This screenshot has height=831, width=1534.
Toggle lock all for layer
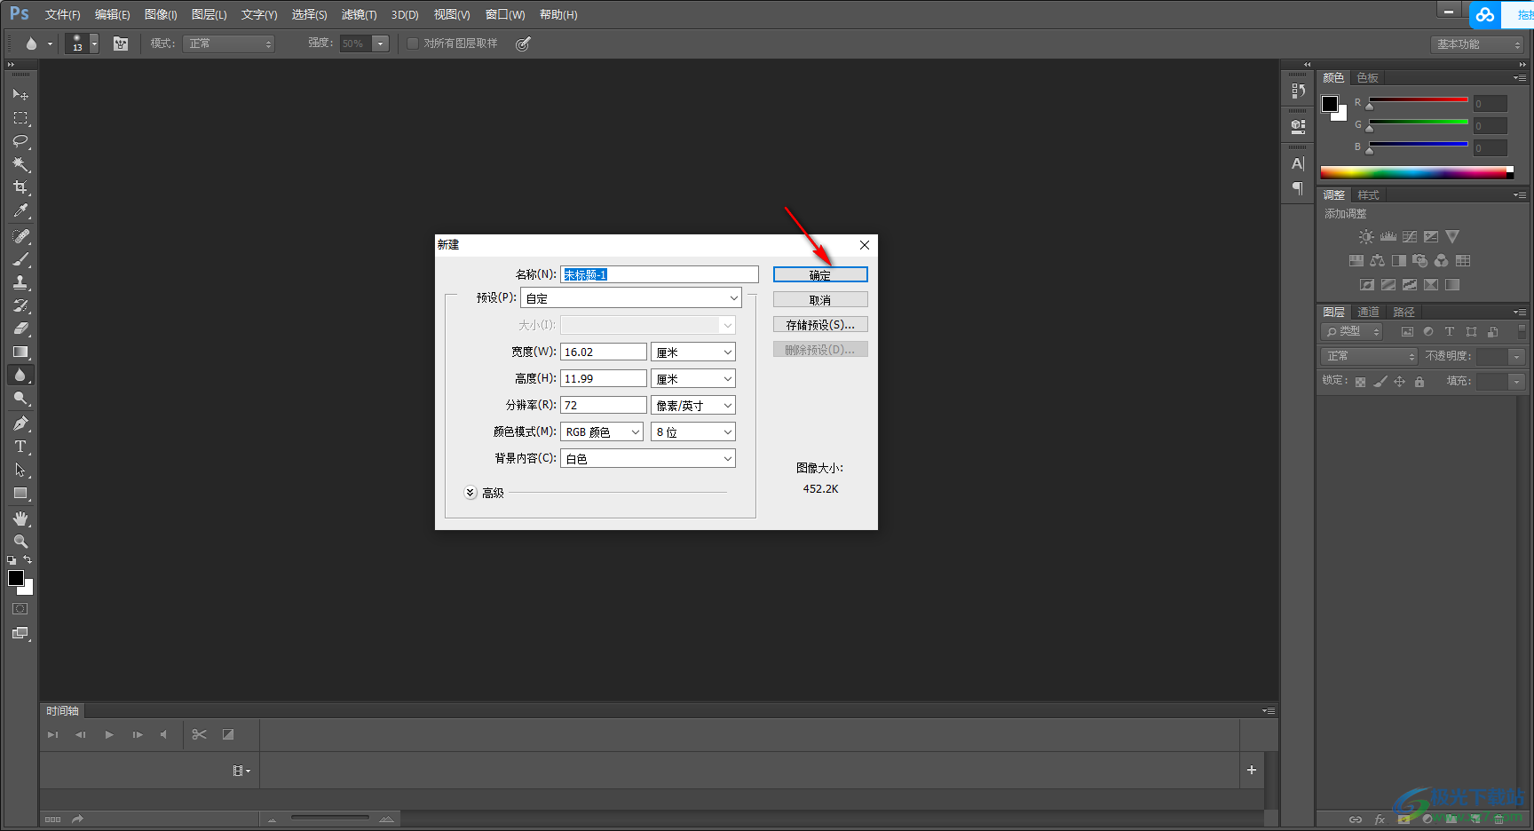[1419, 382]
